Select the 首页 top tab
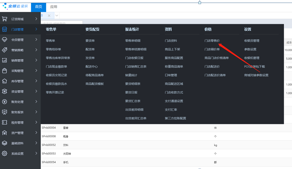The width and height of the screenshot is (292, 169). pos(39,7)
